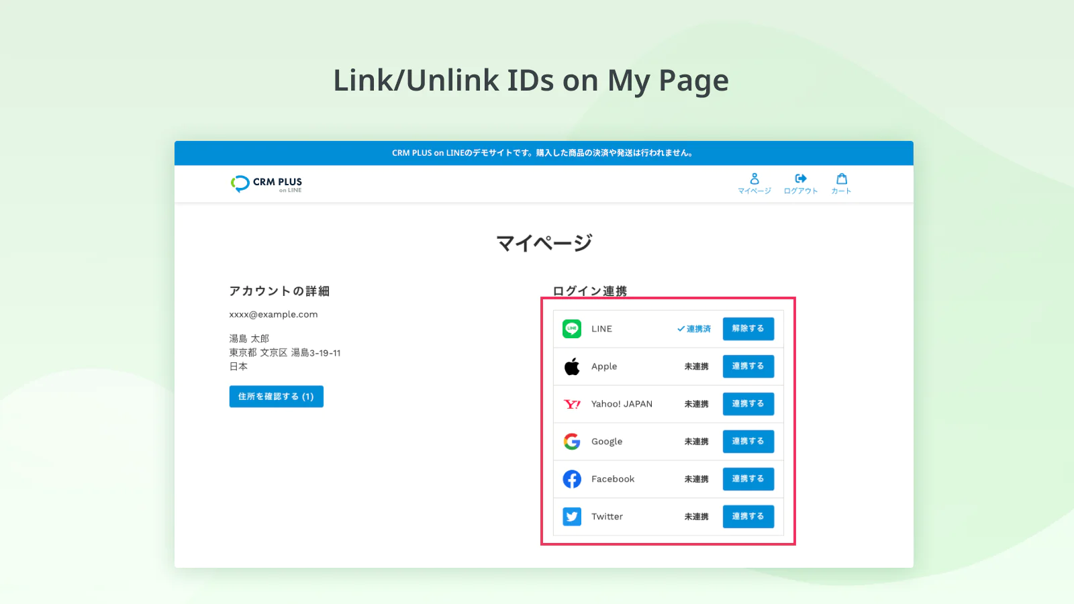Link Twitter account with 連携する button
Image resolution: width=1074 pixels, height=604 pixels.
[x=748, y=517]
